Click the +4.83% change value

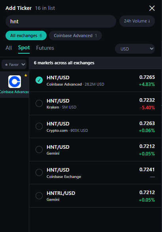pyautogui.click(x=147, y=84)
